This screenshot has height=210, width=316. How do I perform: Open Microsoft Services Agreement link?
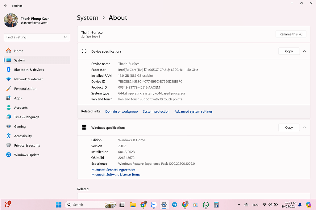coord(113,170)
